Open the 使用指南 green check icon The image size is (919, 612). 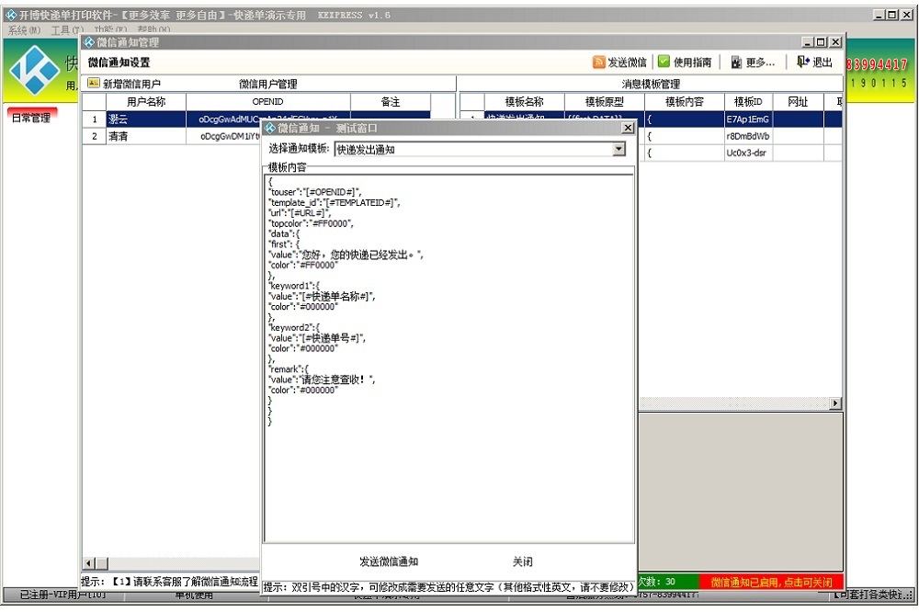coord(664,62)
